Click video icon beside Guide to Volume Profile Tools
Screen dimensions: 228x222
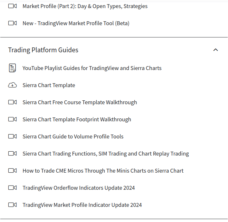coord(12,136)
